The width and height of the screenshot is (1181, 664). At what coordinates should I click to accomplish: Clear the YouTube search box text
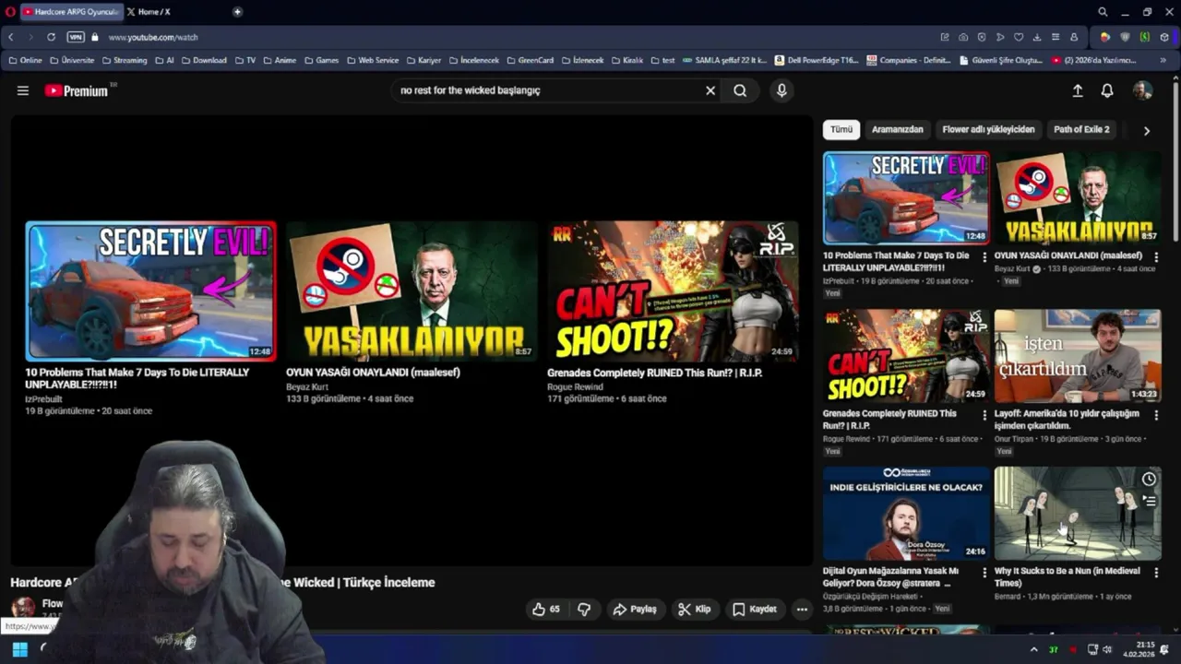710,90
